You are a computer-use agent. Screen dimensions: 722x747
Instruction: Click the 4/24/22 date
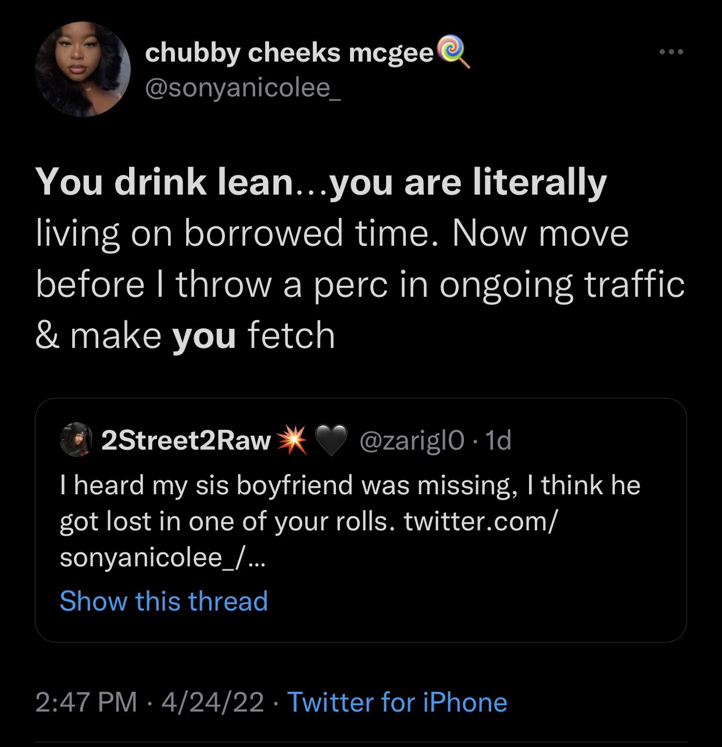point(212,702)
